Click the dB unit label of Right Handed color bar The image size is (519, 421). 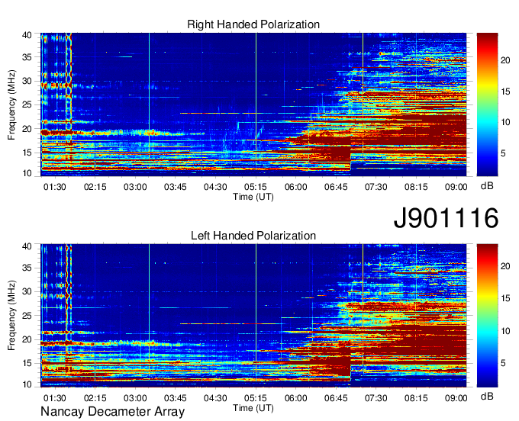pyautogui.click(x=487, y=186)
